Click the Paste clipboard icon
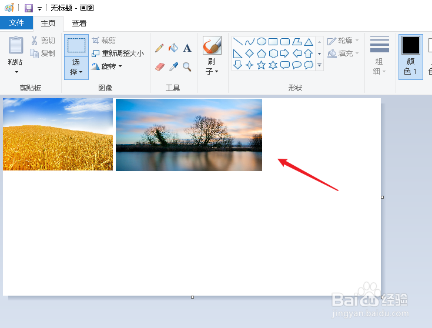This screenshot has height=328, width=432. point(16,45)
